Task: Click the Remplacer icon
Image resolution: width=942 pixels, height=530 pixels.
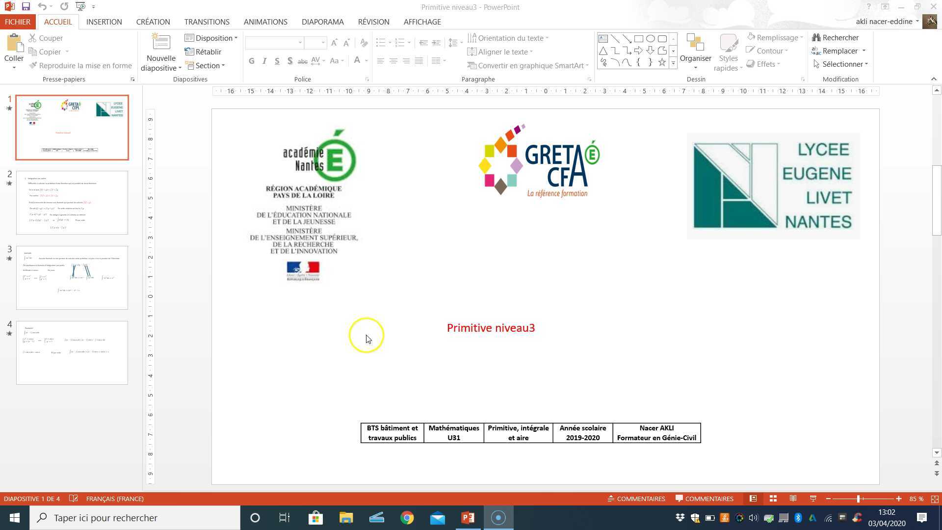Action: (816, 51)
